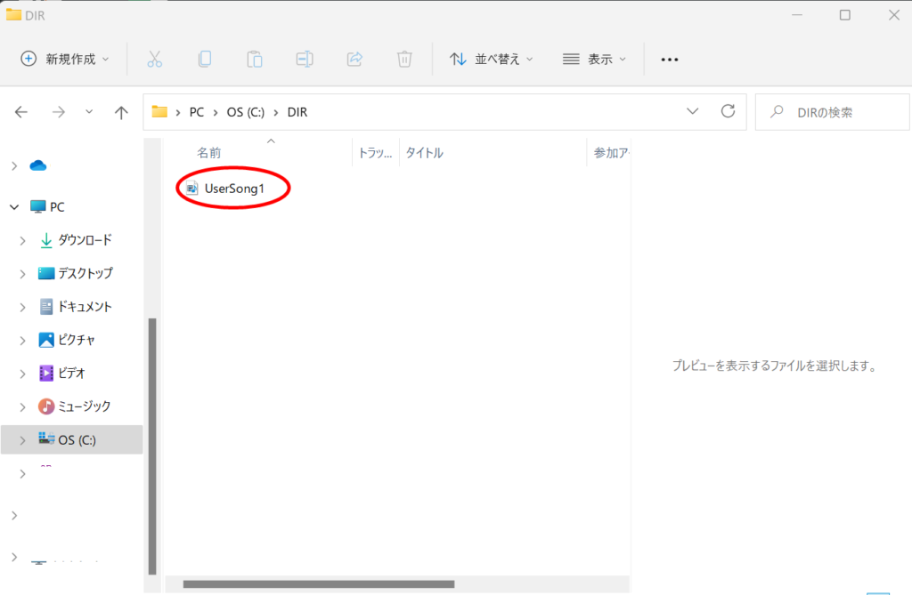Click the Delete trash icon
The height and width of the screenshot is (595, 912).
pos(403,59)
